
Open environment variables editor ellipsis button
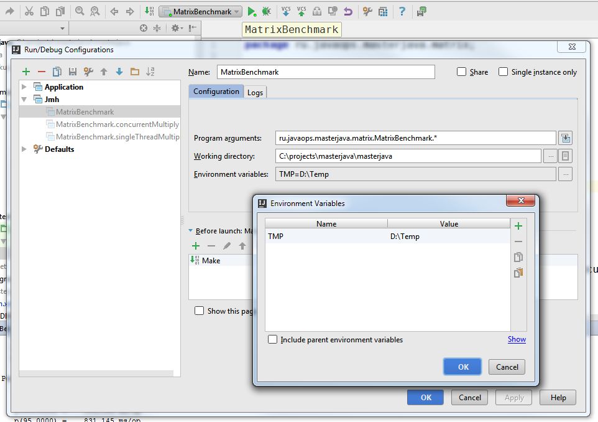pyautogui.click(x=566, y=174)
